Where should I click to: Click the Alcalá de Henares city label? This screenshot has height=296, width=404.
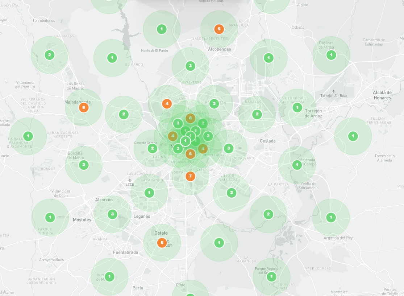(x=382, y=95)
